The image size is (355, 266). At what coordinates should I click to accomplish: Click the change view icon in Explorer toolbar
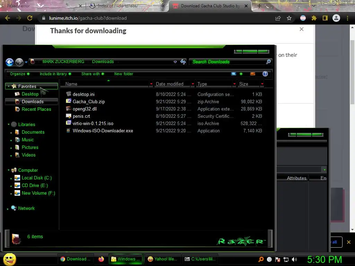(x=234, y=74)
